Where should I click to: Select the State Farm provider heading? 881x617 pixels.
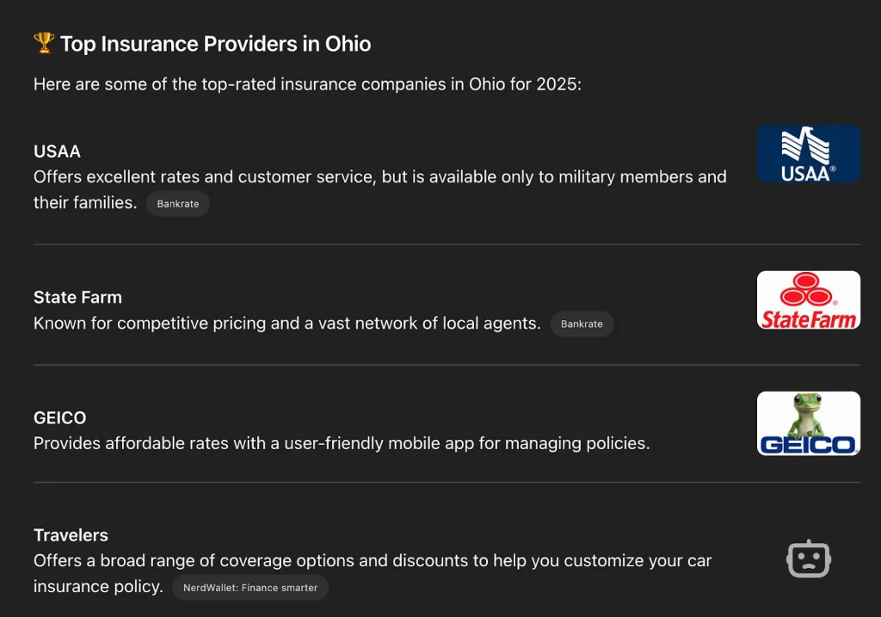pyautogui.click(x=77, y=297)
